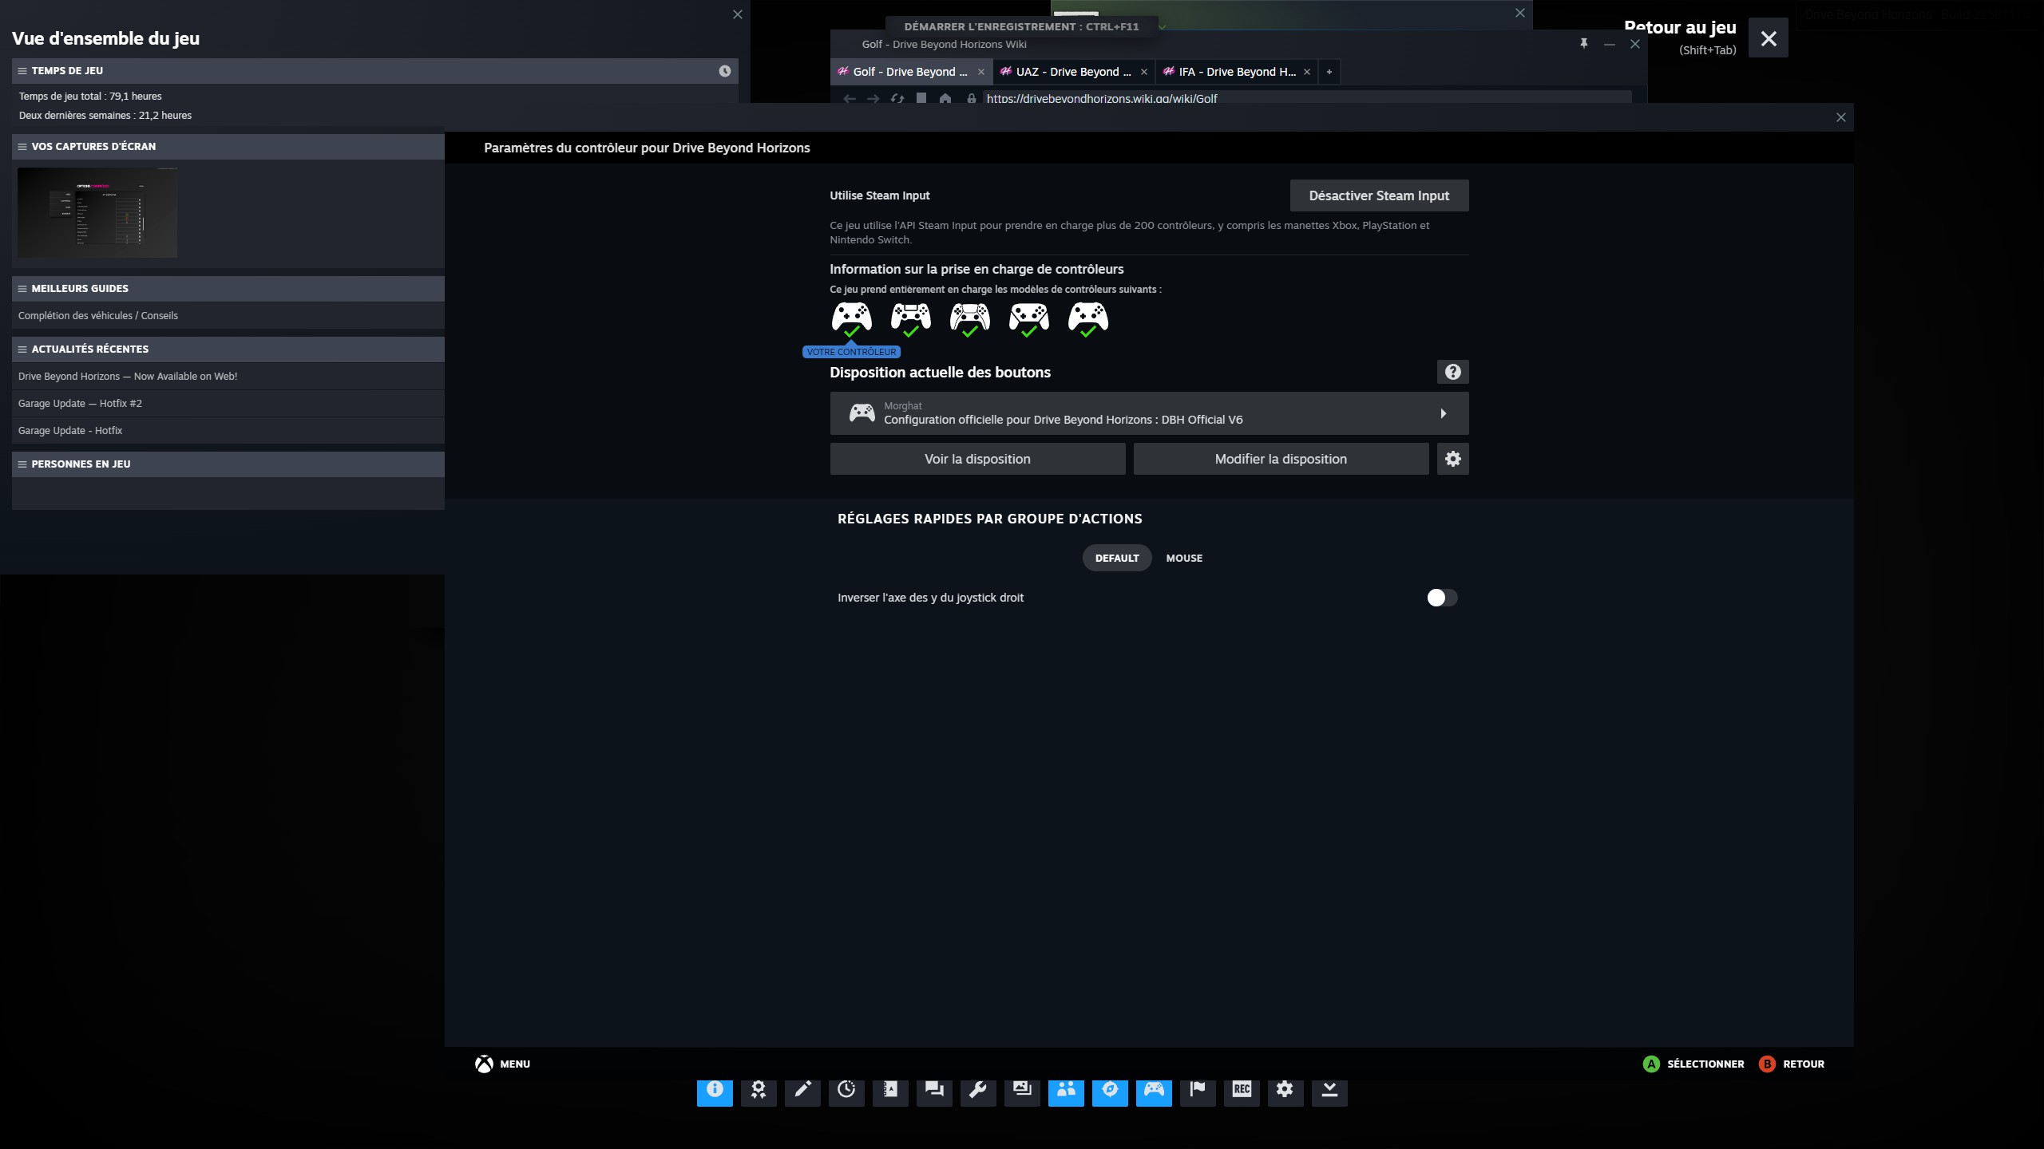Viewport: 2044px width, 1149px height.
Task: Close the Vue d'ensemble du jeu panel
Action: [738, 14]
